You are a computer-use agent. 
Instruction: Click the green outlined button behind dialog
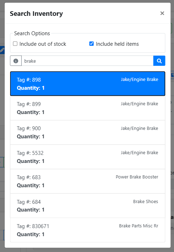[x=172, y=28]
